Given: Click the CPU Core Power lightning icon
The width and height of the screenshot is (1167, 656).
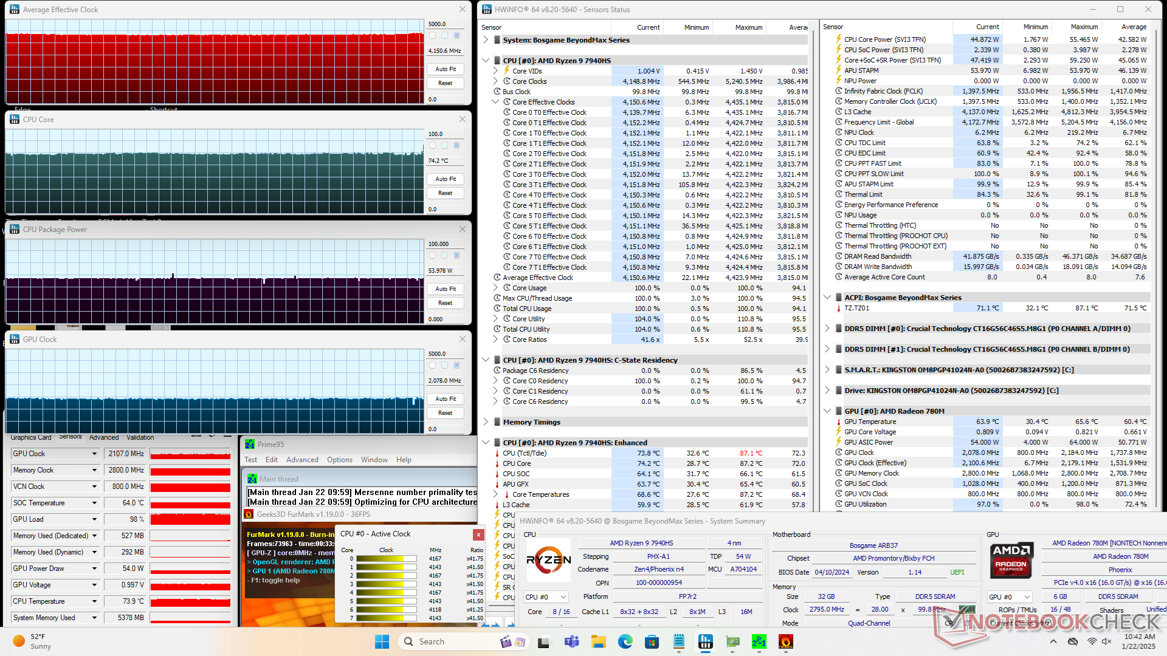Looking at the screenshot, I should pyautogui.click(x=839, y=39).
